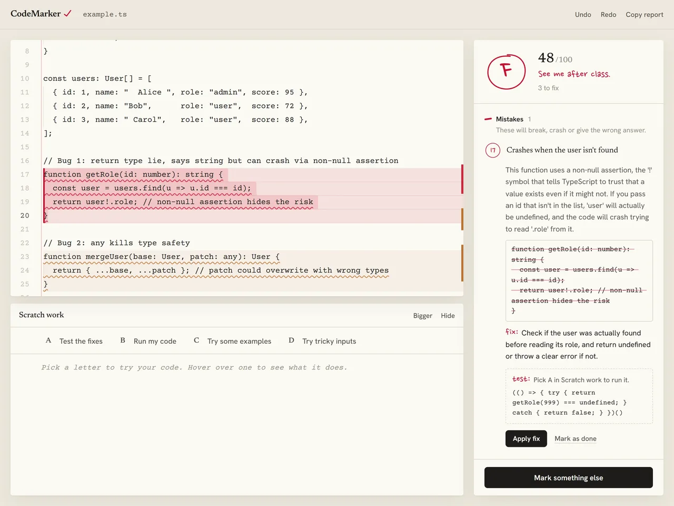Screen dimensions: 674x506
Task: Select the 'Crashes when the user isn't found' title
Action: click(562, 150)
